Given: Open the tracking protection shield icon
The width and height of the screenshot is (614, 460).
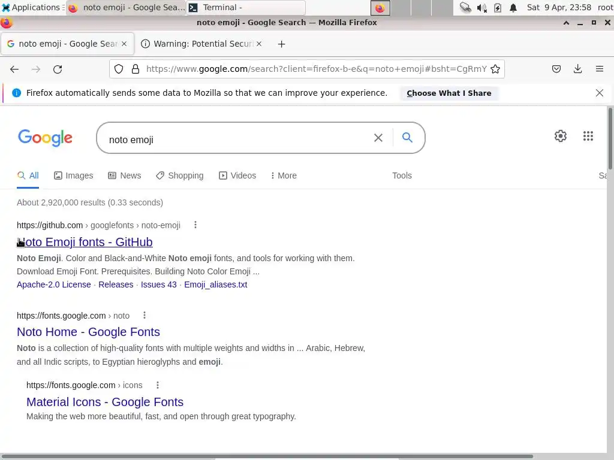Looking at the screenshot, I should [x=119, y=69].
